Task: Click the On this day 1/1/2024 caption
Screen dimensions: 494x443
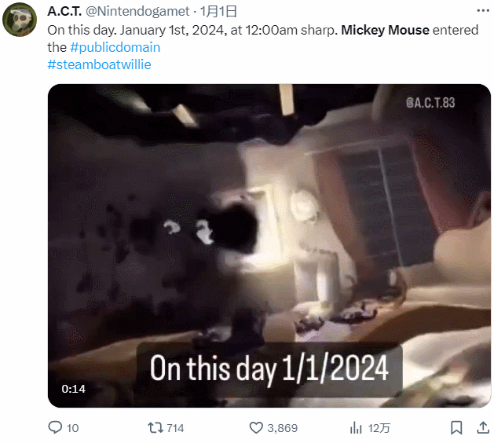Action: tap(269, 368)
